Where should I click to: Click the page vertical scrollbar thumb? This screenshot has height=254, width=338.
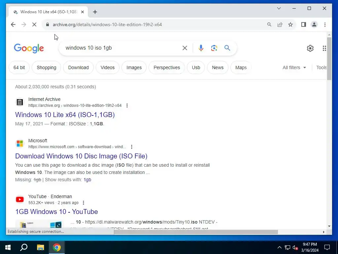click(329, 59)
